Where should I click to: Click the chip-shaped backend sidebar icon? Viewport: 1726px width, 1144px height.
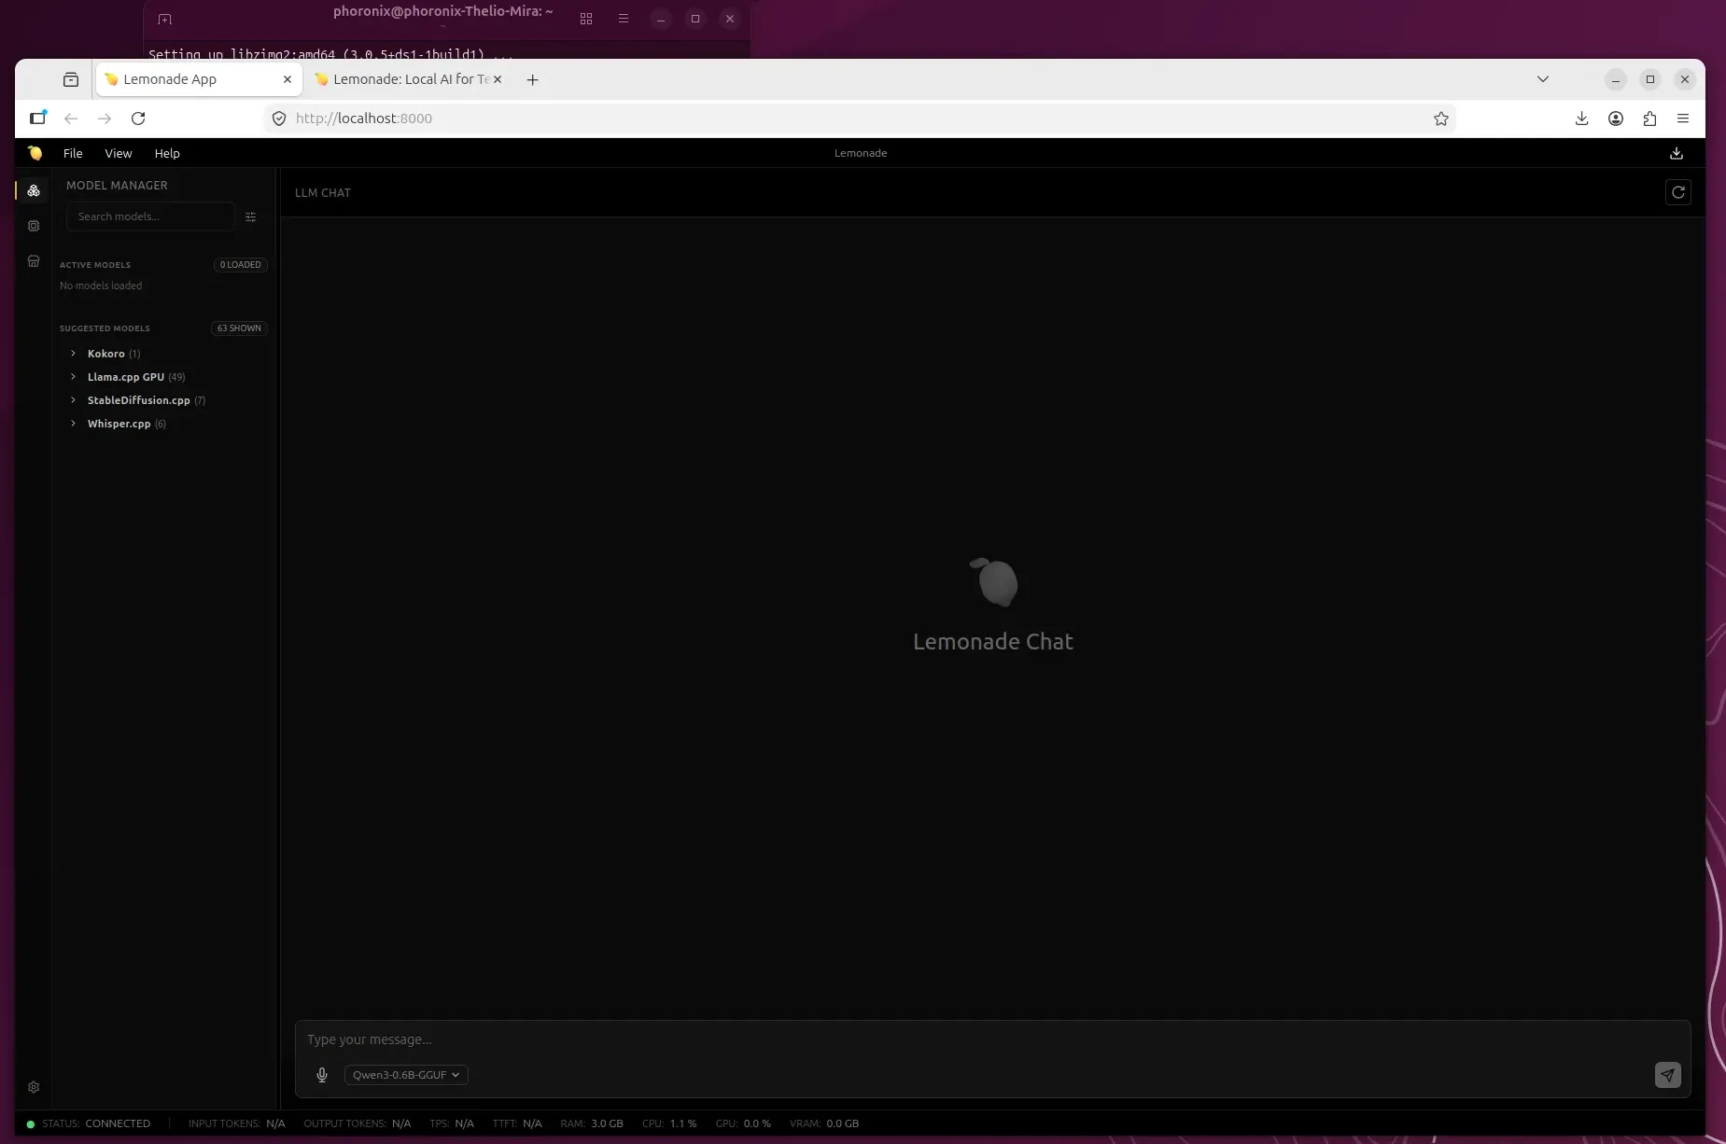tap(34, 226)
